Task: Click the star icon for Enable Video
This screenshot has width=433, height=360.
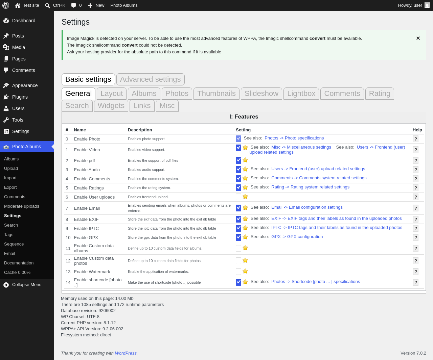Action: point(245,148)
